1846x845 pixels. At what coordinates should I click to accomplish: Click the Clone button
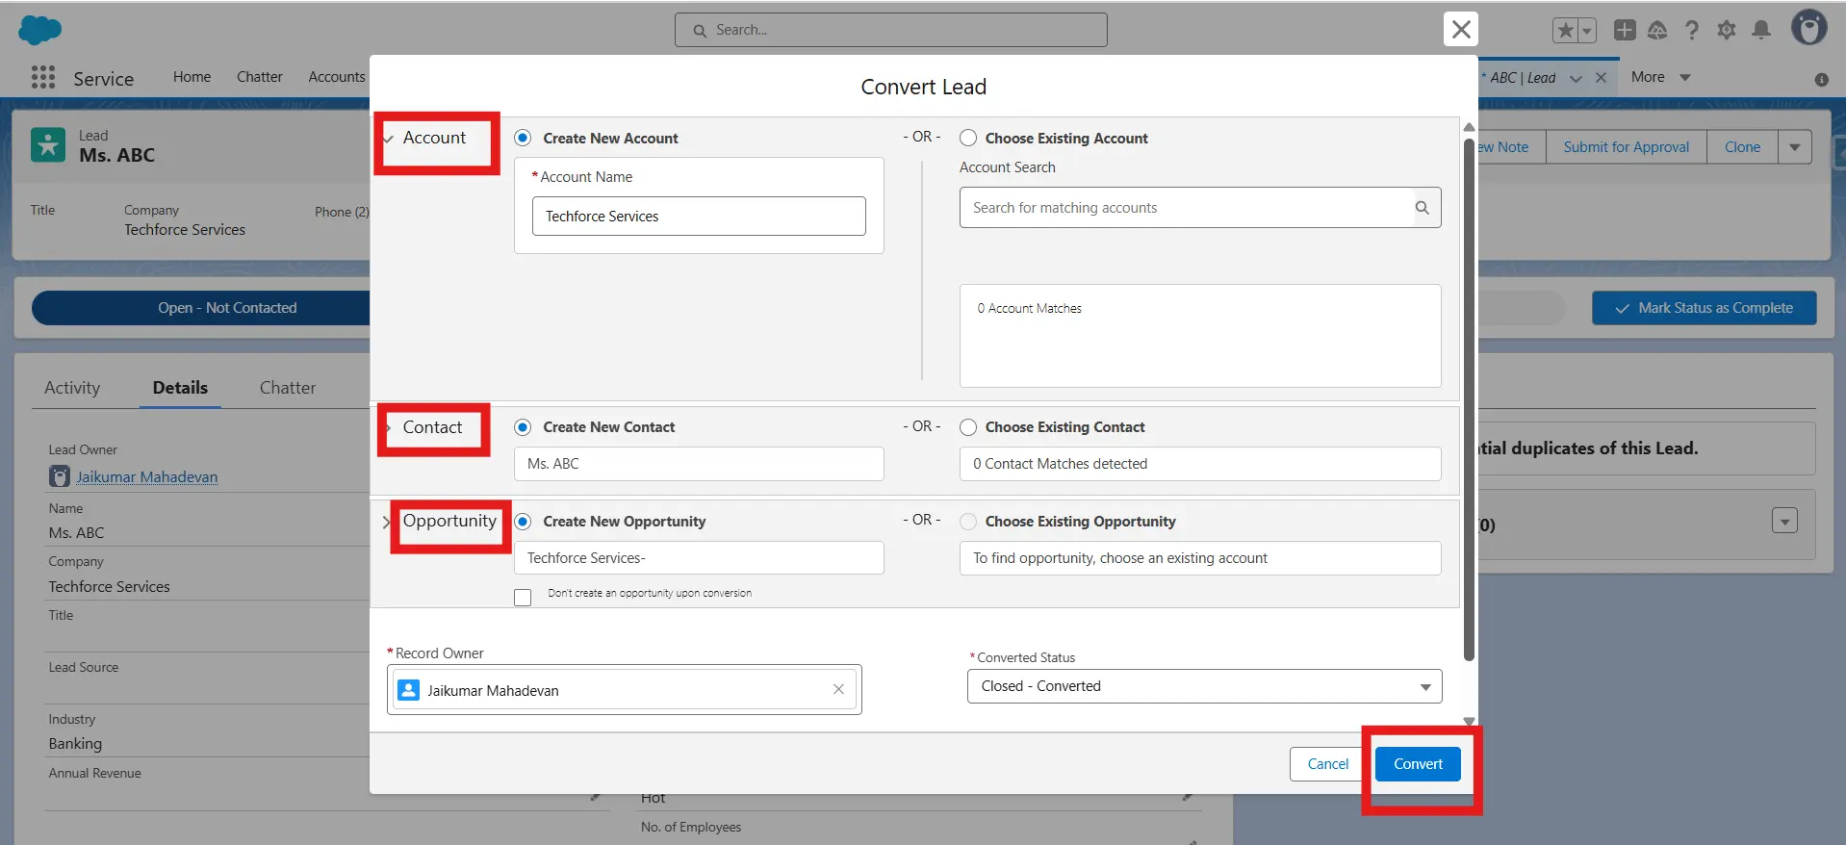click(x=1742, y=147)
